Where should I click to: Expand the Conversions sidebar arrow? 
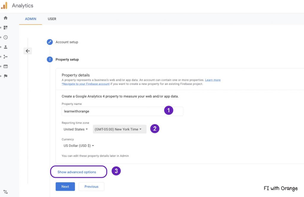click(x=1, y=76)
